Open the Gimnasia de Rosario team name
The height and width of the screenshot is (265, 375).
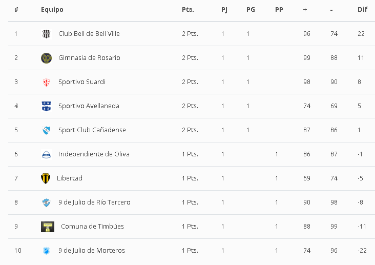(89, 58)
